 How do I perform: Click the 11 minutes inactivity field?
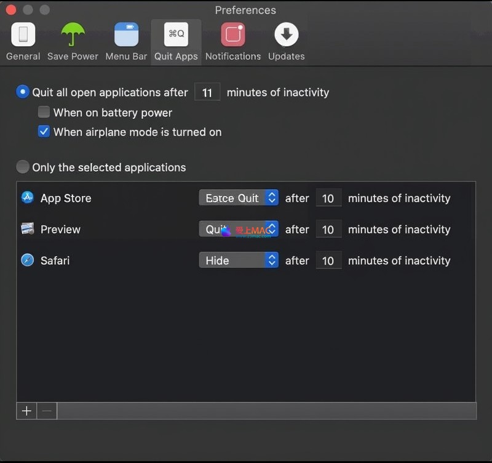[x=207, y=92]
